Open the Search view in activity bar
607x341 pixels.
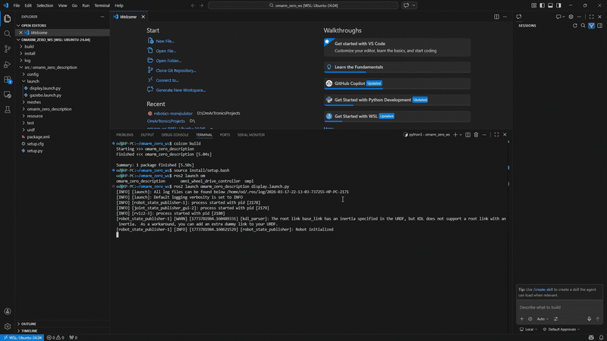[8, 33]
